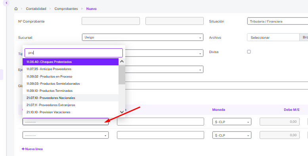Open the Sucursal dropdown showing Uwigo
Image resolution: width=308 pixels, height=156 pixels.
click(x=143, y=37)
